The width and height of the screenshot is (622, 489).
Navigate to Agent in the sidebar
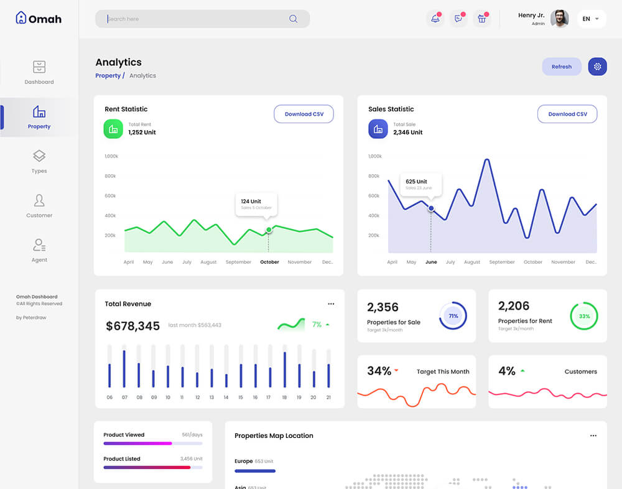point(39,250)
